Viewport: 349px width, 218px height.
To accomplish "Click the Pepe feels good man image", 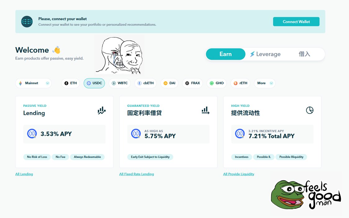I will coord(306,194).
